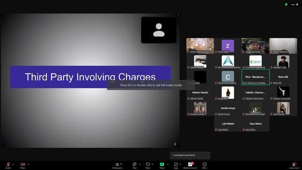
Task: Select angga permana's video tile
Action: coord(255,46)
